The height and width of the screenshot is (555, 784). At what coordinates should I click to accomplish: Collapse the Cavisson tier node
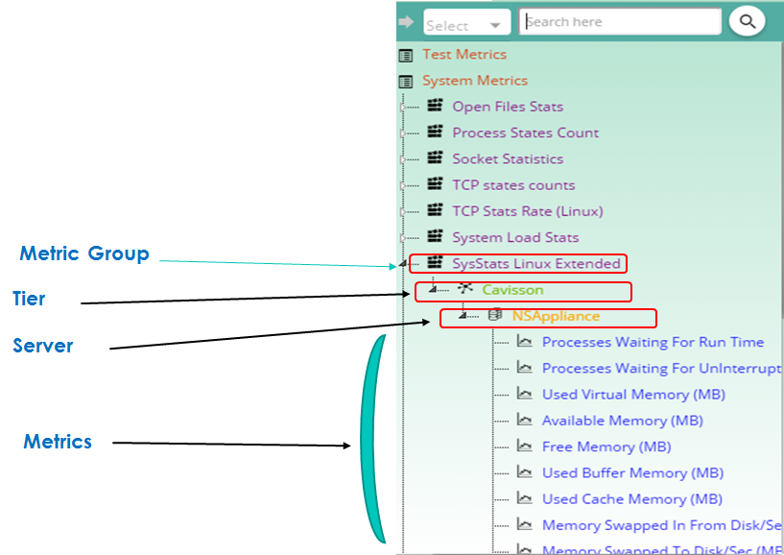tap(433, 290)
